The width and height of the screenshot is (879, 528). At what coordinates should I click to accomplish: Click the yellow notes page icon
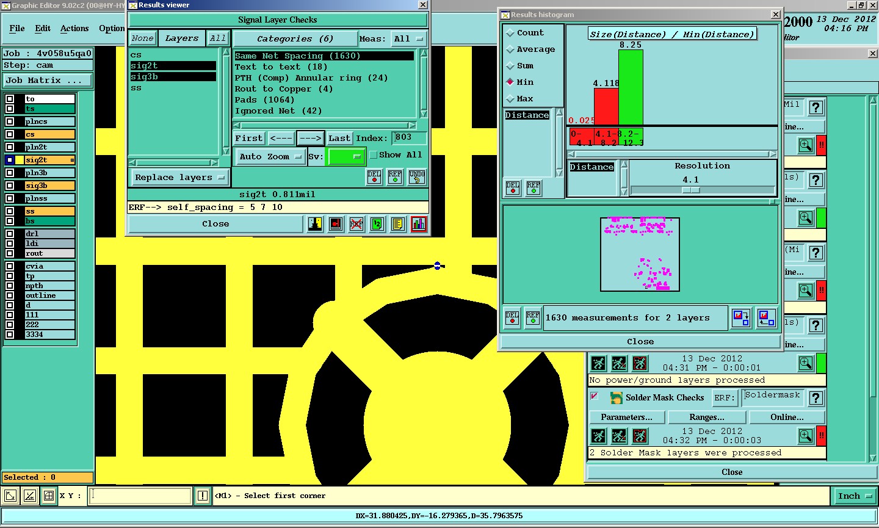click(x=398, y=224)
